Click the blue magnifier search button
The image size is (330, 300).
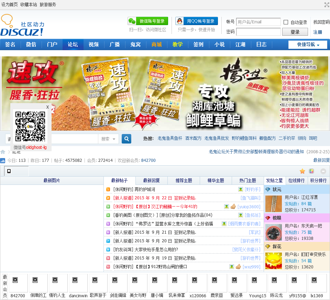pos(126,139)
